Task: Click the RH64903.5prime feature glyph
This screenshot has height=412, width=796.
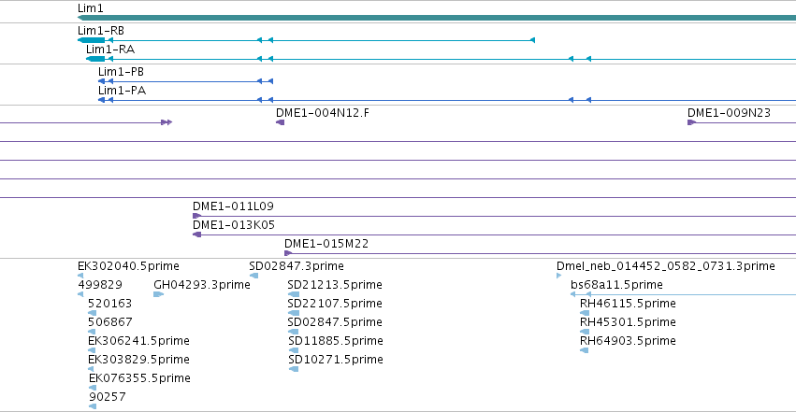Action: [585, 350]
